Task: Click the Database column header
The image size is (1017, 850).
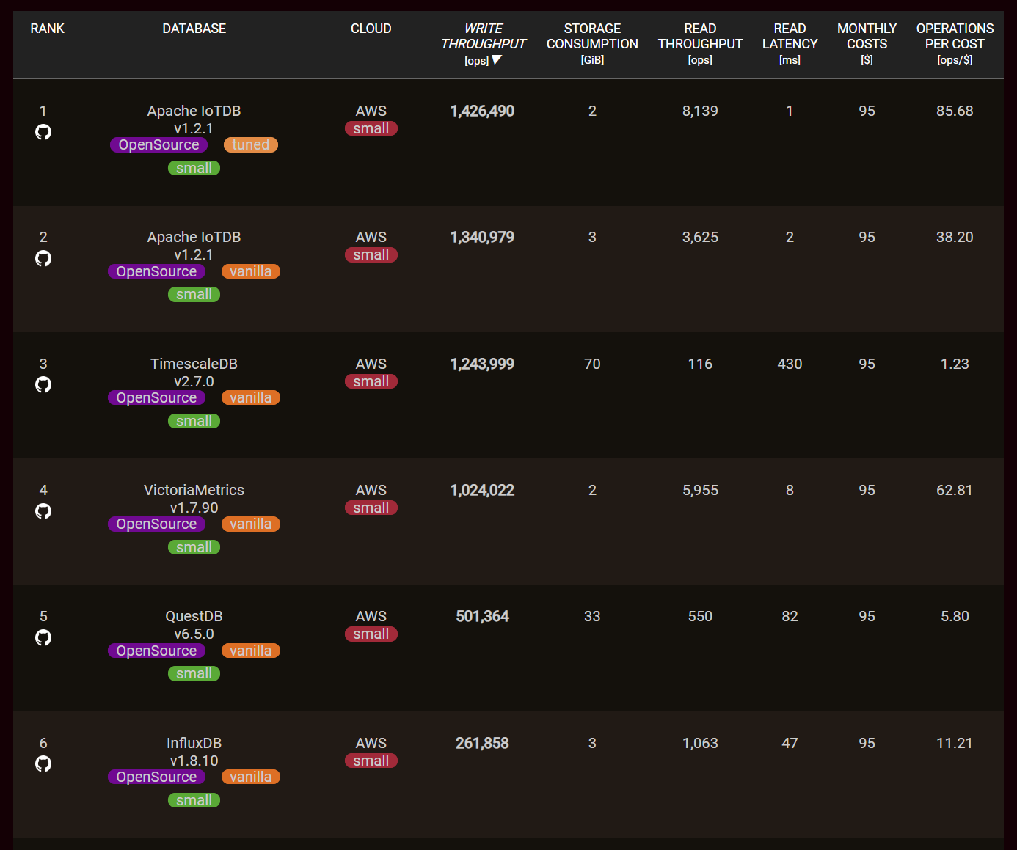Action: pyautogui.click(x=194, y=29)
